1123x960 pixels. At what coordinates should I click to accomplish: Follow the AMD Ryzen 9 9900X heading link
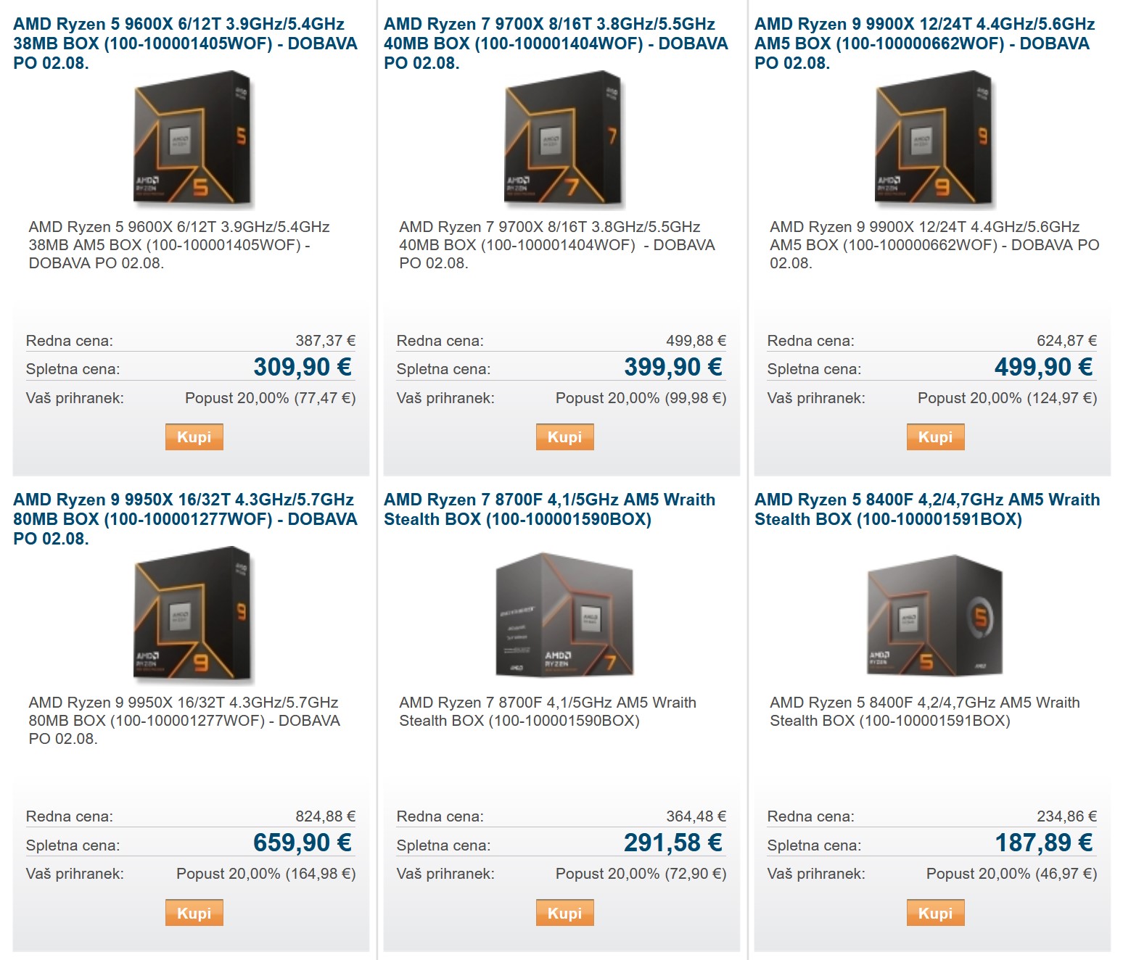[x=925, y=44]
